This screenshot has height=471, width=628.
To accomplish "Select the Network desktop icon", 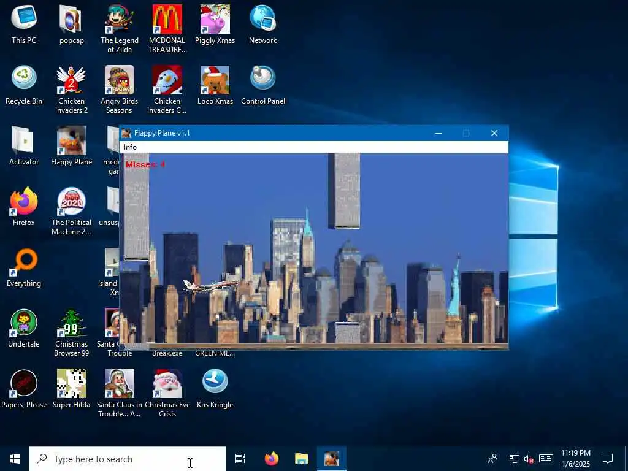I will pos(262,25).
